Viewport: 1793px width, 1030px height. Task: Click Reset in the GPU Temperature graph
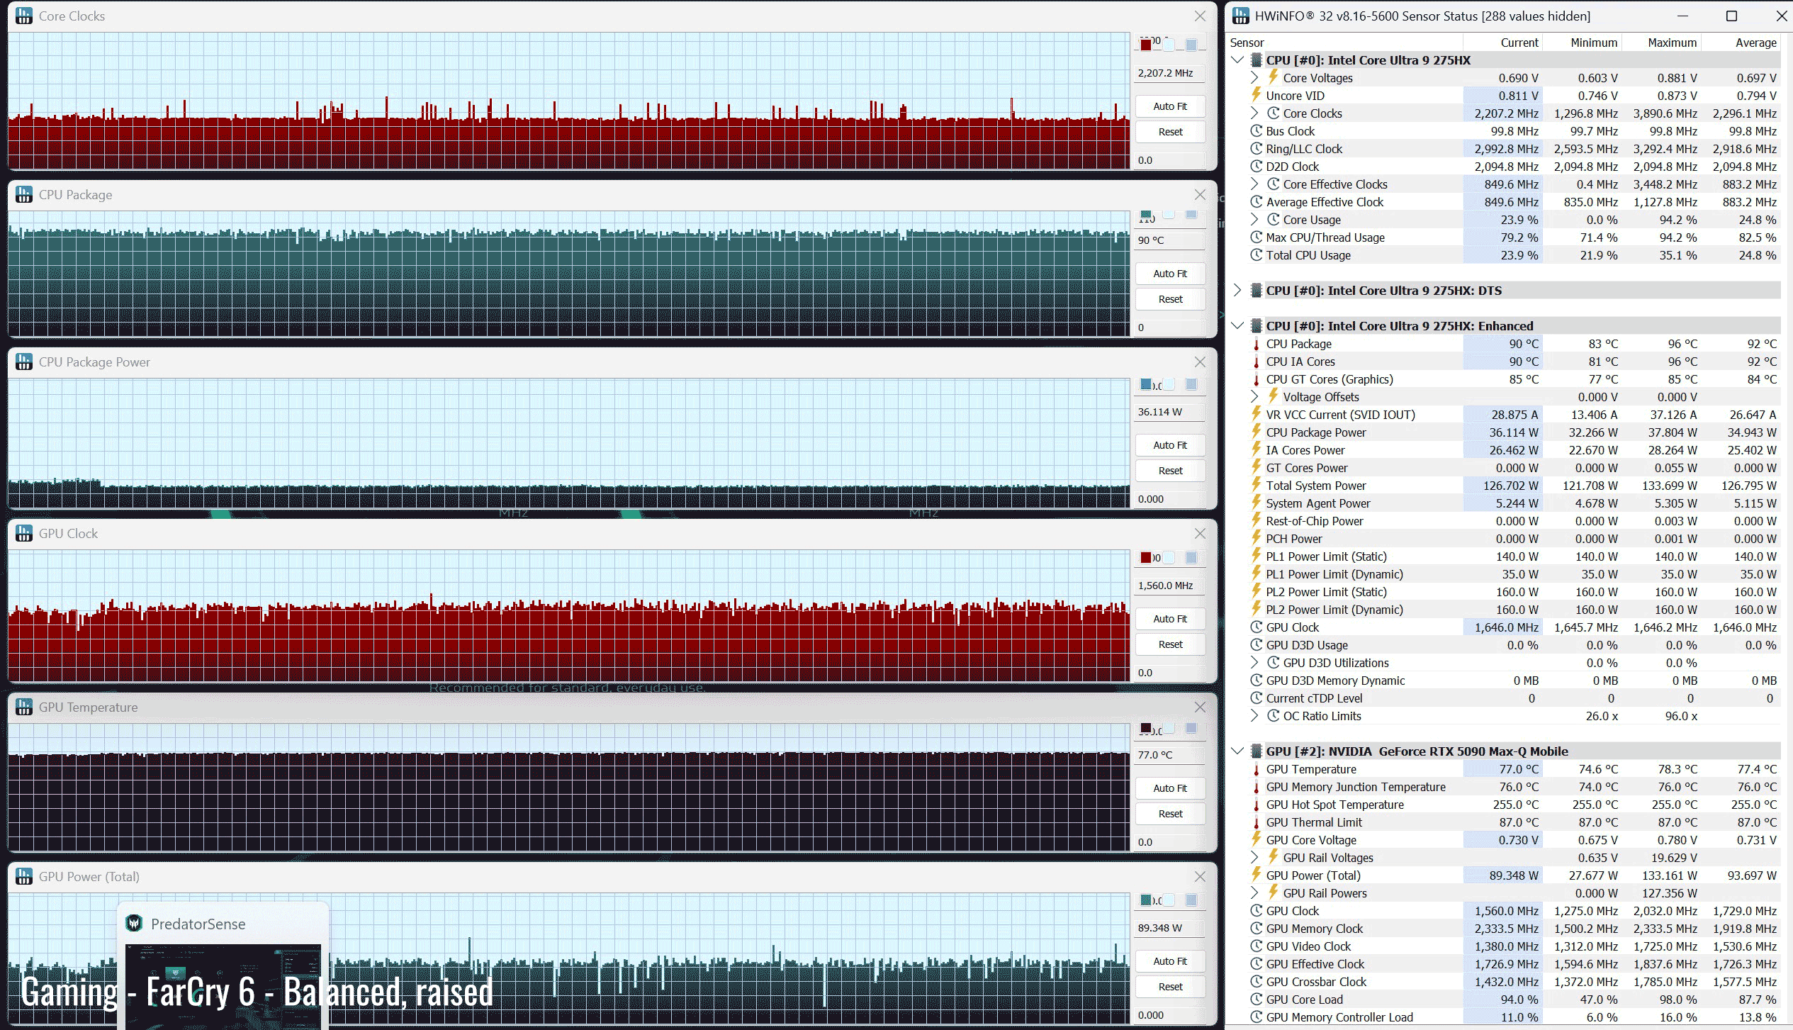[1170, 814]
